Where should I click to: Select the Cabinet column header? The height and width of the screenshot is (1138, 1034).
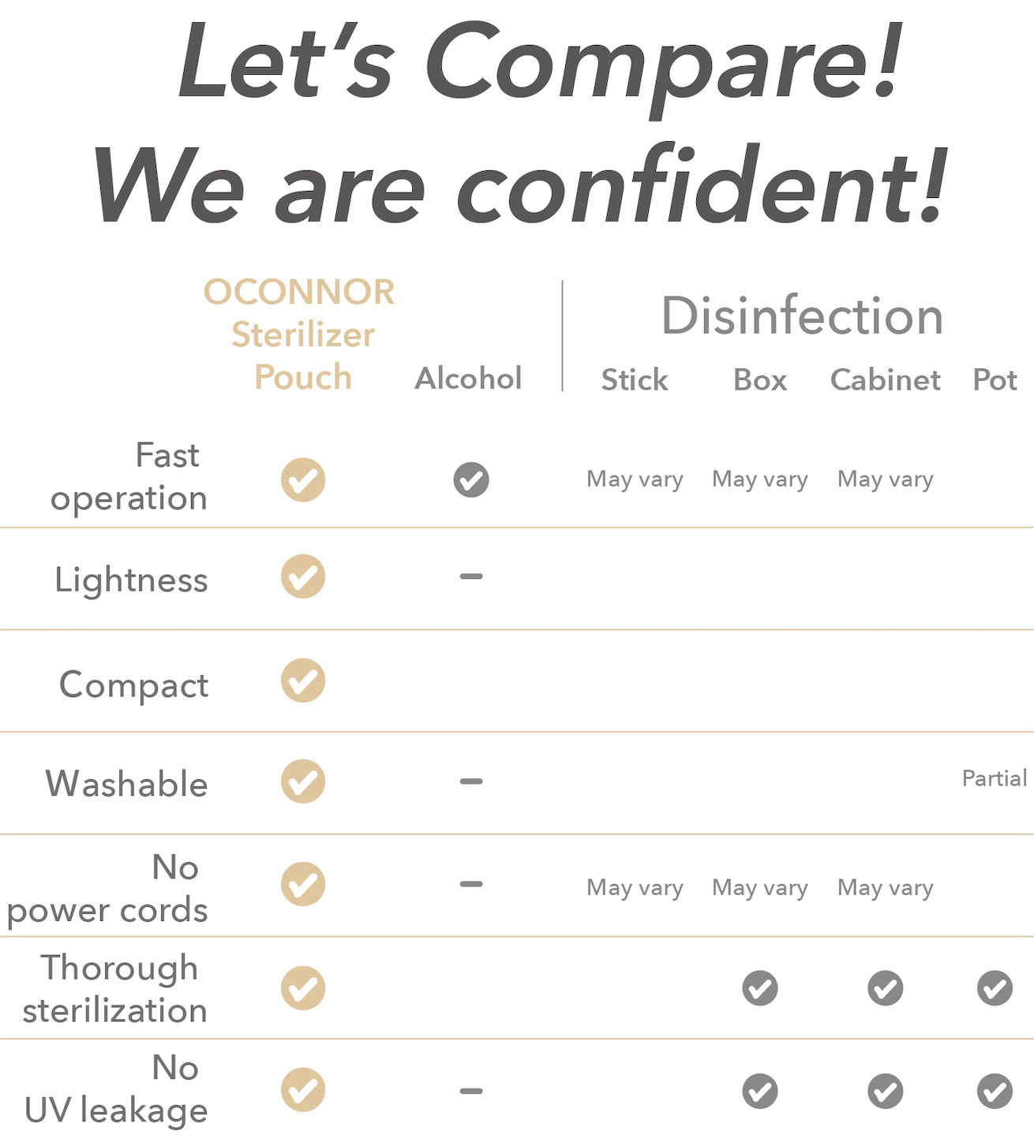[885, 380]
